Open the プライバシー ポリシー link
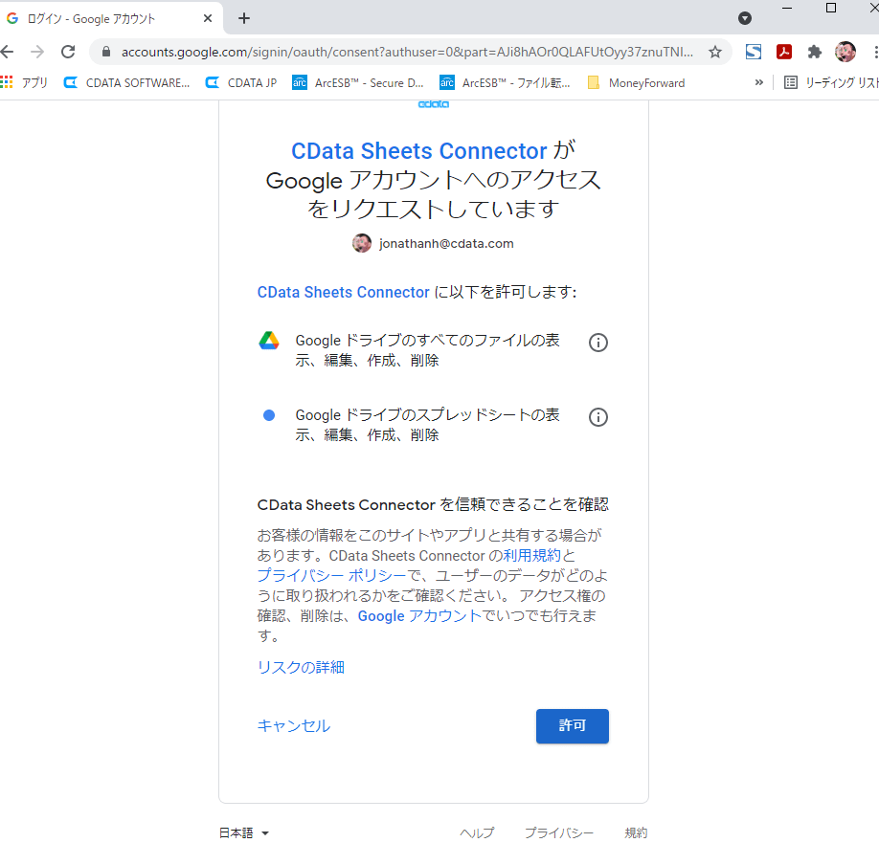Viewport: 879px width, 865px height. pos(331,575)
